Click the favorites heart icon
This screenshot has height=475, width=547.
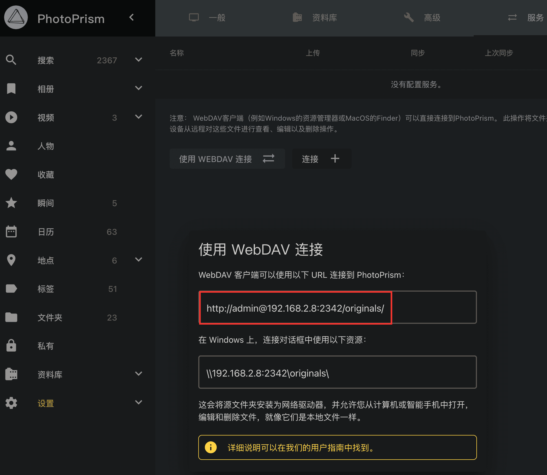(11, 174)
